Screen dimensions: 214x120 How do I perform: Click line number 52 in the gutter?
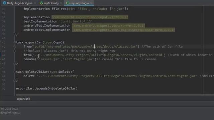[4, 89]
